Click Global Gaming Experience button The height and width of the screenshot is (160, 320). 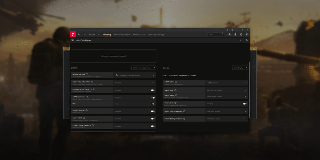pyautogui.click(x=144, y=68)
